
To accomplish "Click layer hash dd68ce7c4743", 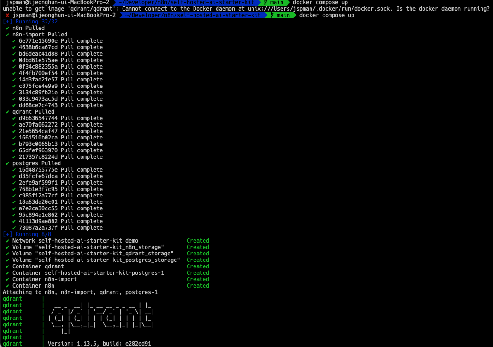I will [38, 105].
